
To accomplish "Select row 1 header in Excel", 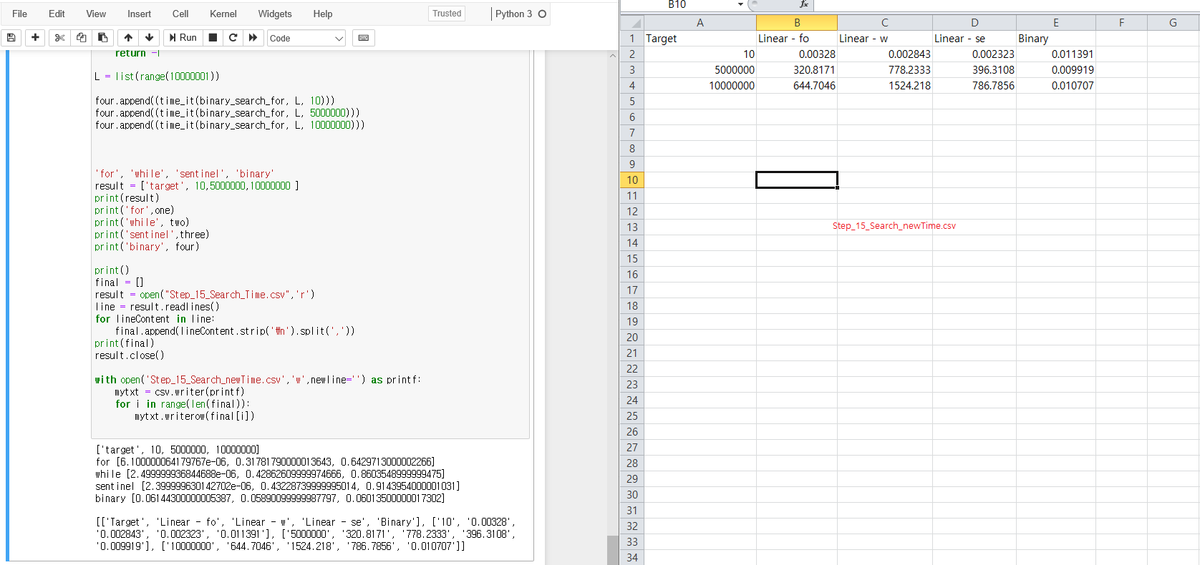I will coord(632,39).
